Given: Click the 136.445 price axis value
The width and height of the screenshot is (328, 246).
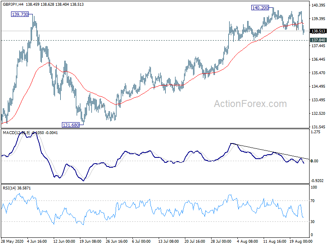Looking at the screenshot, I should coord(318,59).
